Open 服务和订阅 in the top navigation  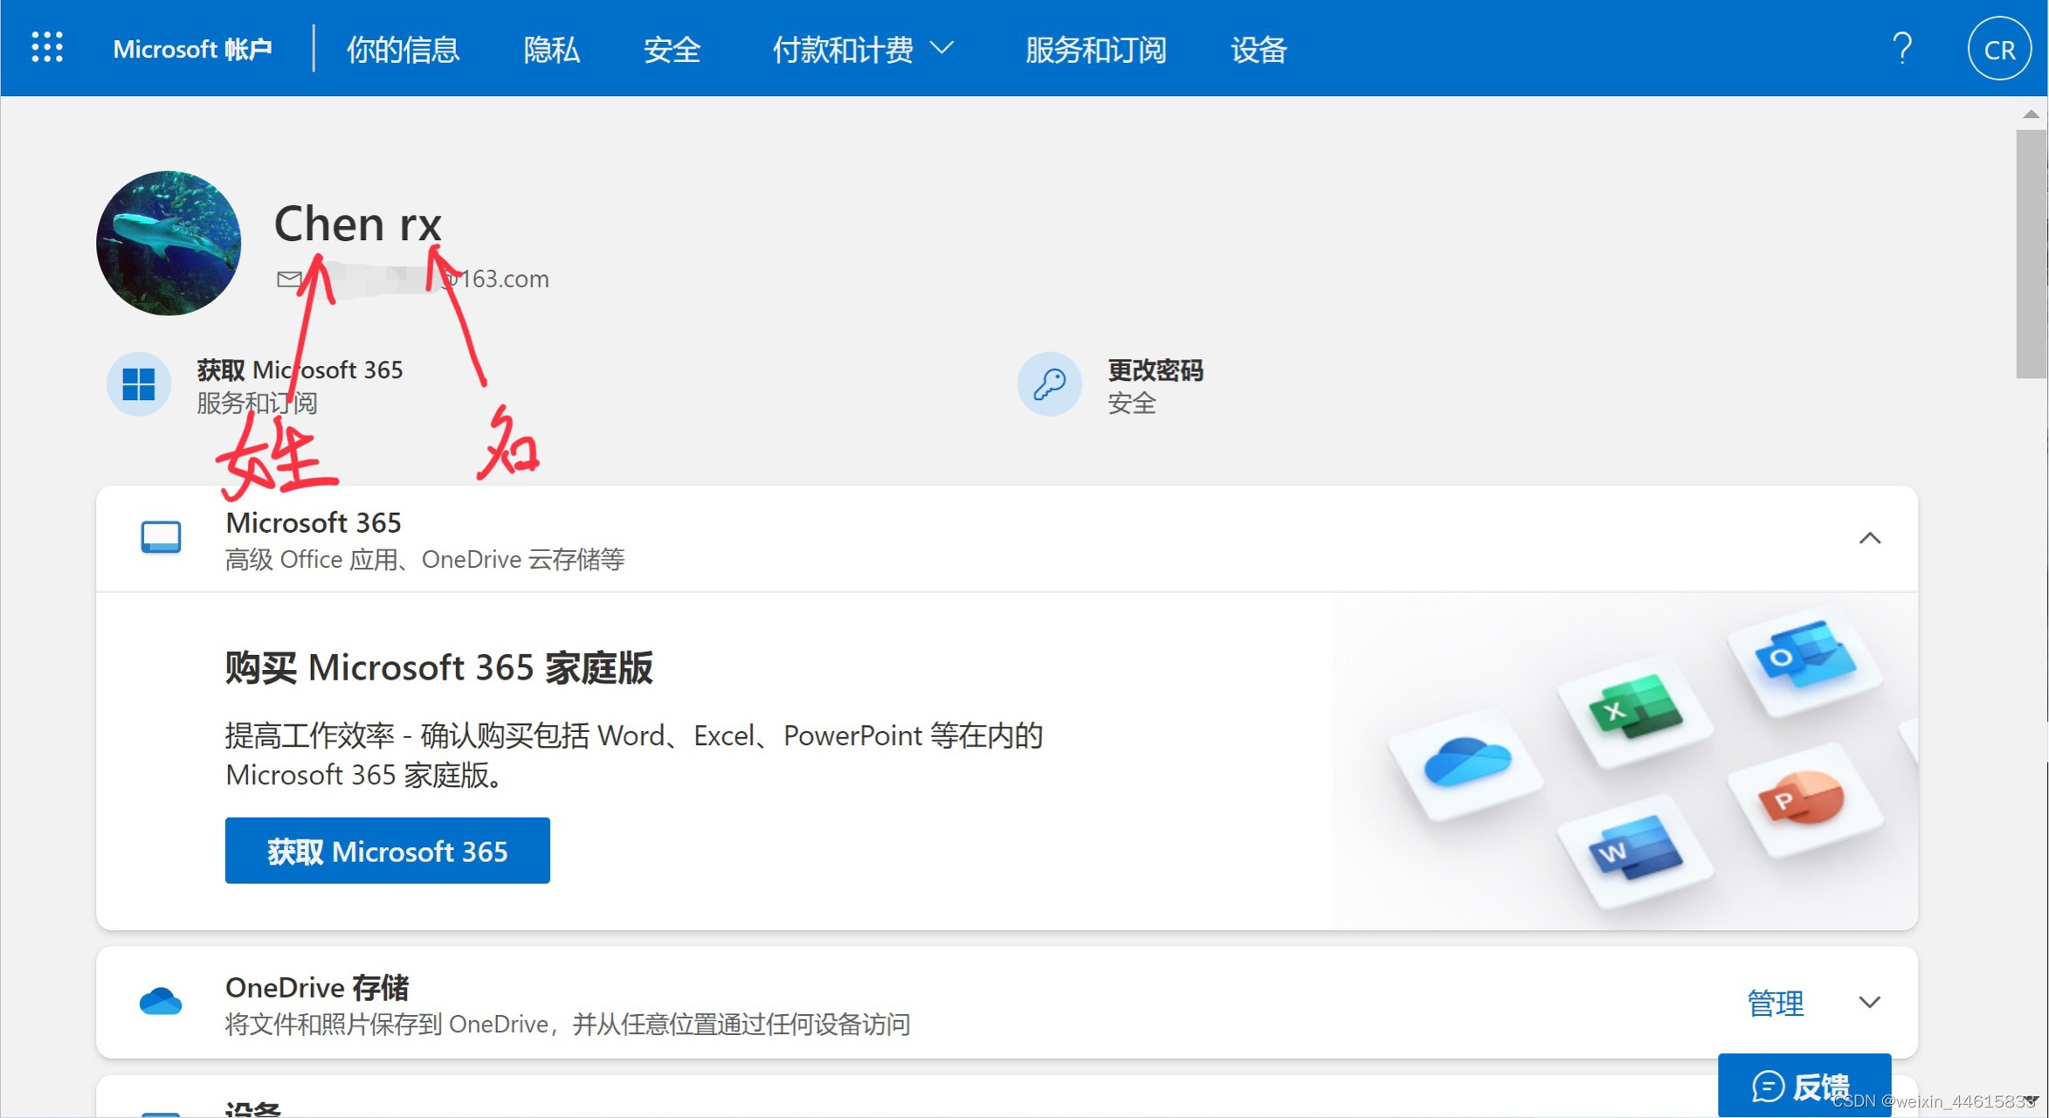click(x=1095, y=50)
